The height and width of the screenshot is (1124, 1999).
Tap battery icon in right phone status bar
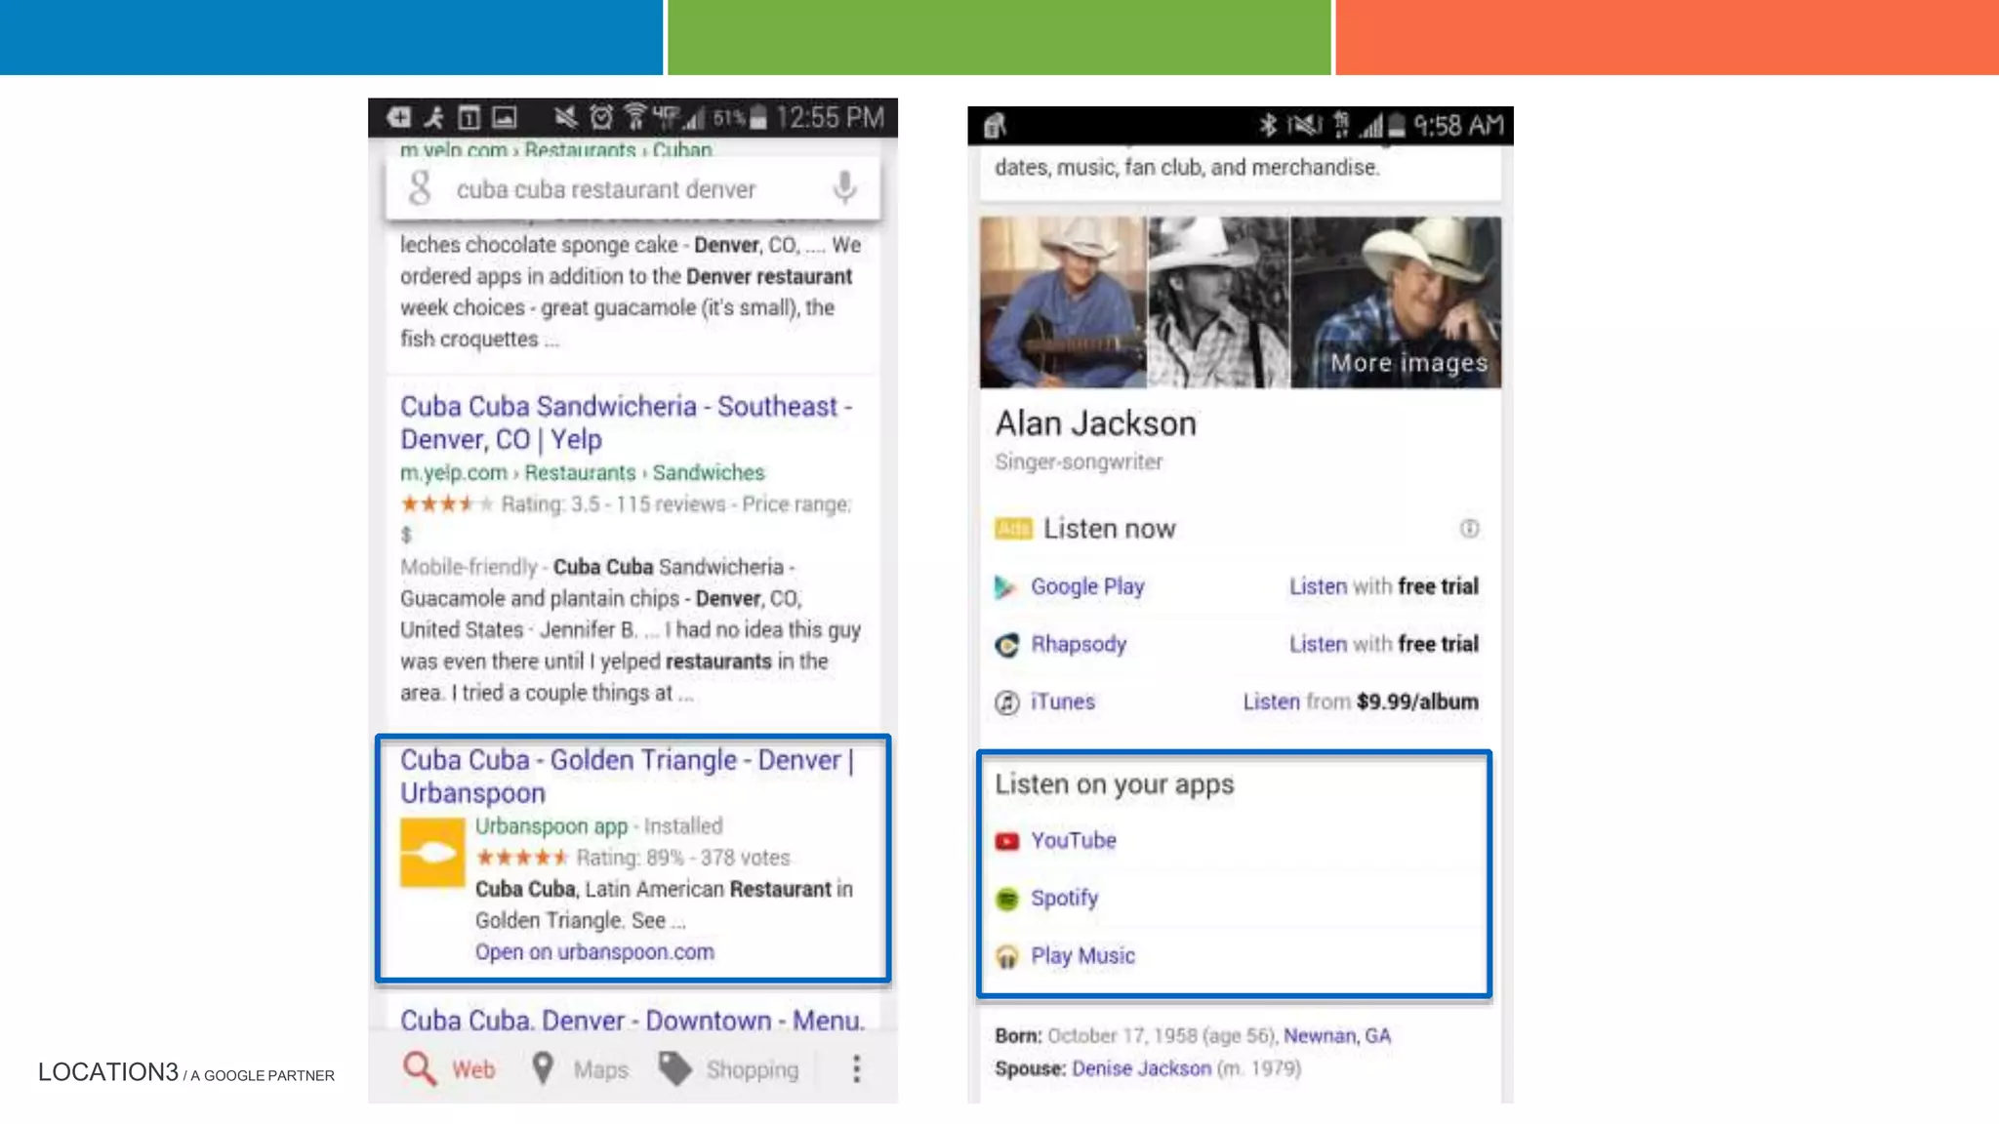[1397, 126]
